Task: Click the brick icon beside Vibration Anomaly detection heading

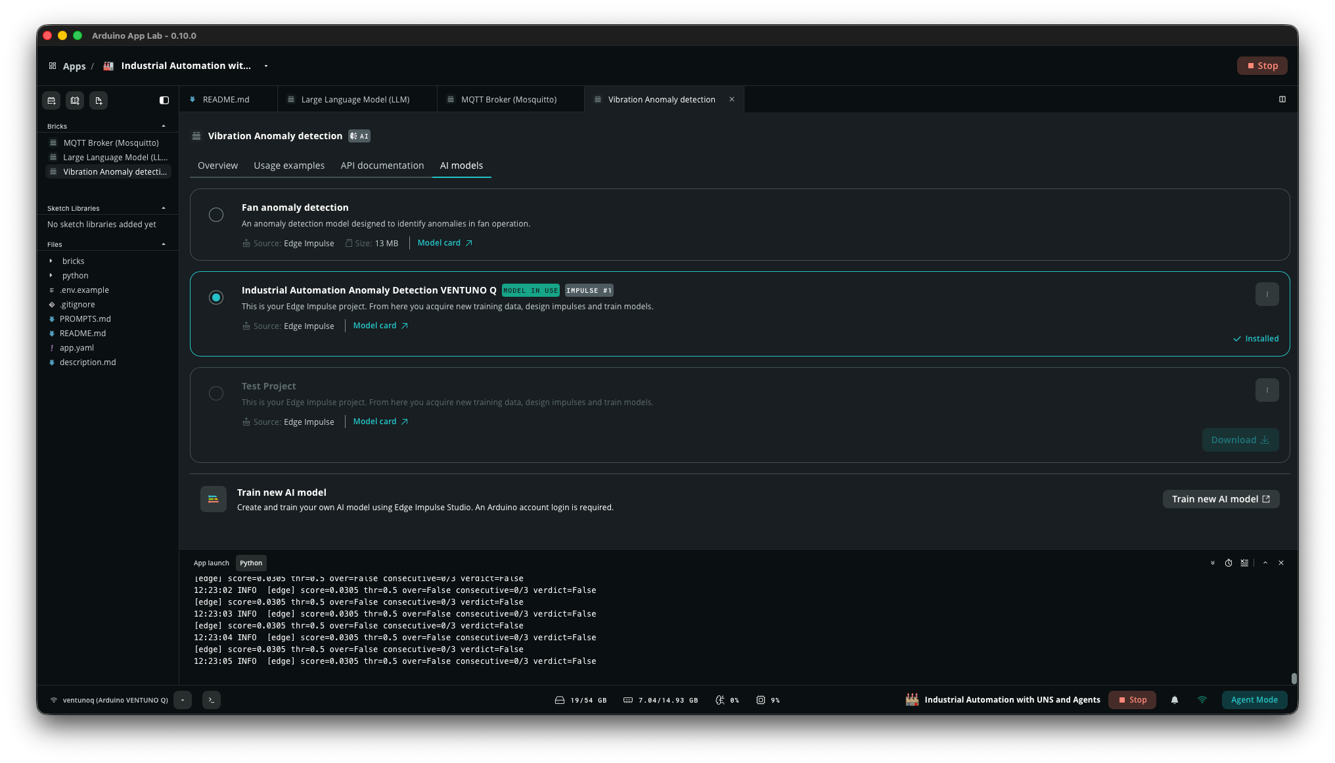Action: click(196, 136)
